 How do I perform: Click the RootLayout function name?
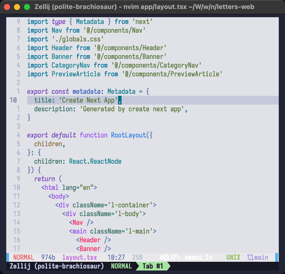click(128, 135)
